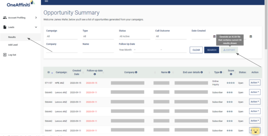Click Subscriber type for lead 566445
This screenshot has width=268, height=136.
pos(217,92)
